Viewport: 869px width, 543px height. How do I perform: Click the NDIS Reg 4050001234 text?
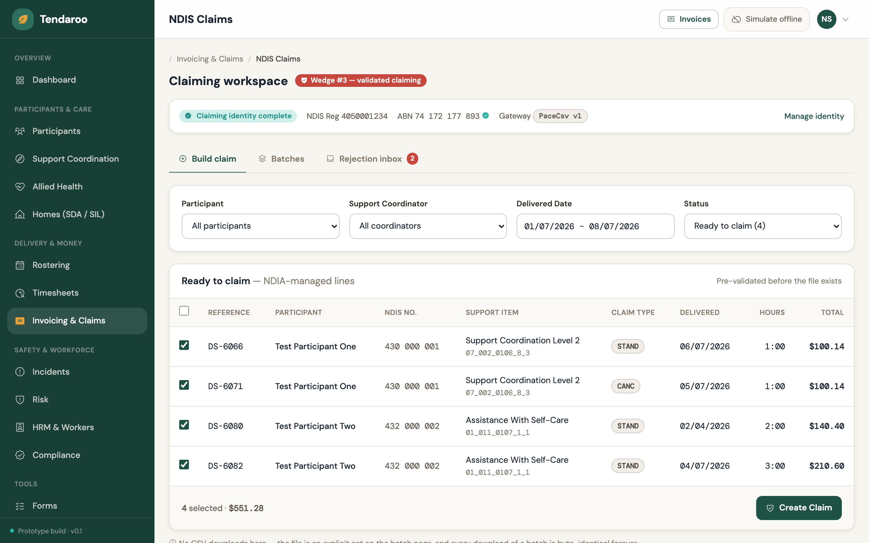point(347,116)
